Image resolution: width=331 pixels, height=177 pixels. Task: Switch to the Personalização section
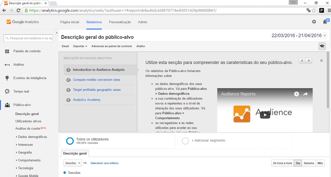(120, 22)
